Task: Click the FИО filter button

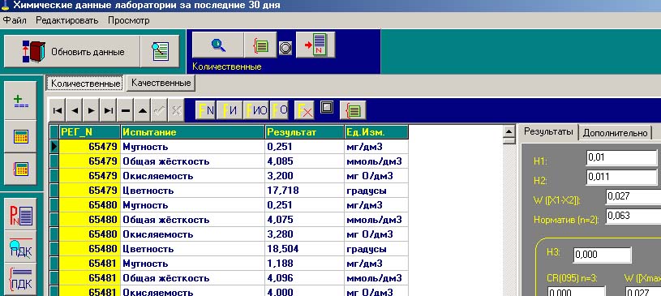Action: [x=256, y=110]
